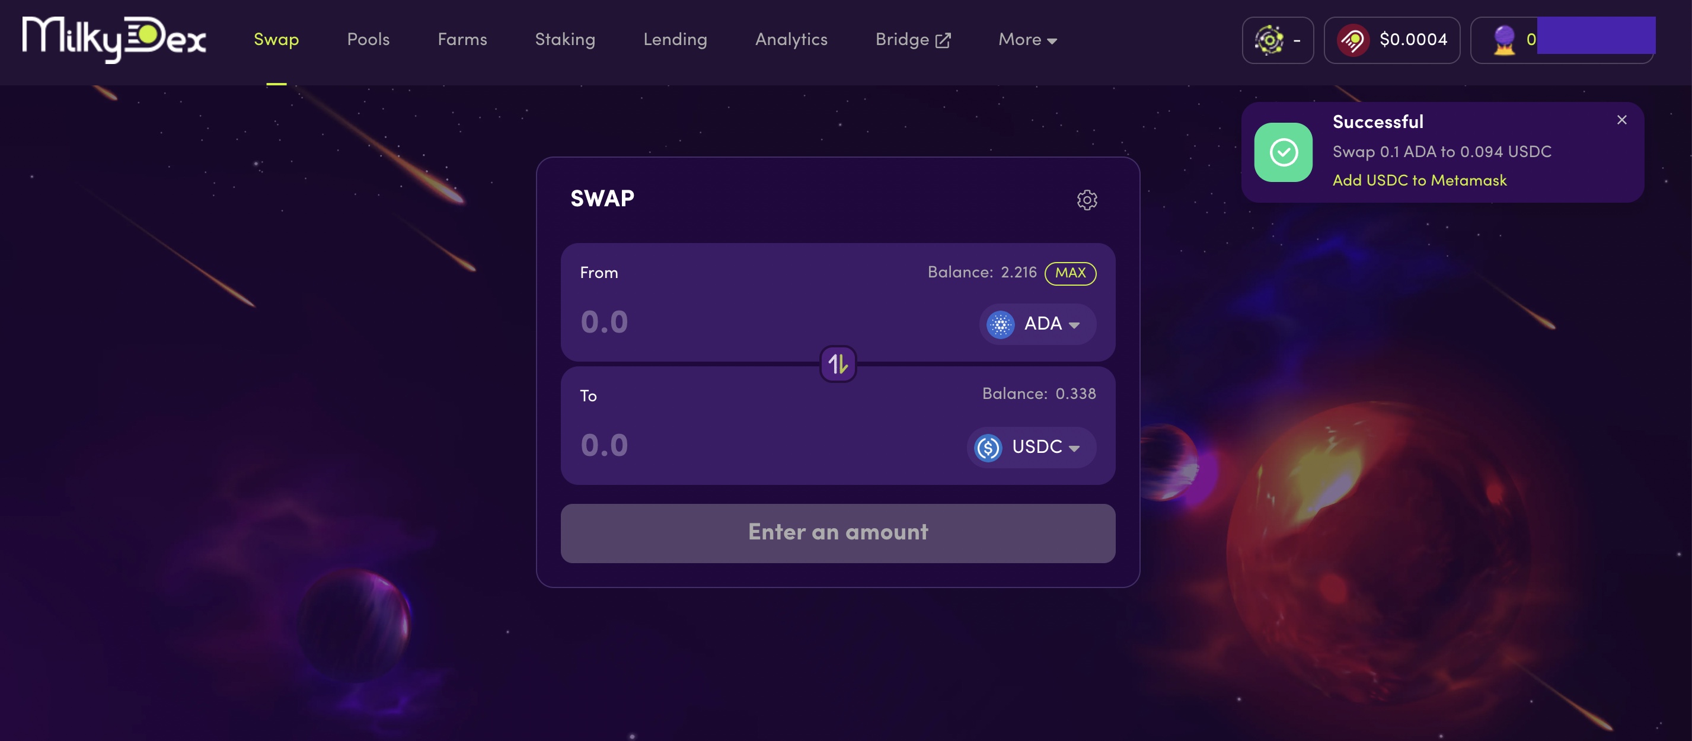Click the From amount input field
The height and width of the screenshot is (741, 1692).
pyautogui.click(x=768, y=322)
